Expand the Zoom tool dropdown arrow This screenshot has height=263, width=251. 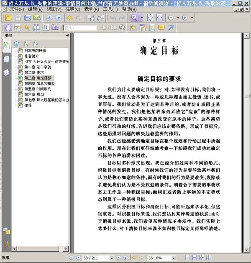click(141, 18)
